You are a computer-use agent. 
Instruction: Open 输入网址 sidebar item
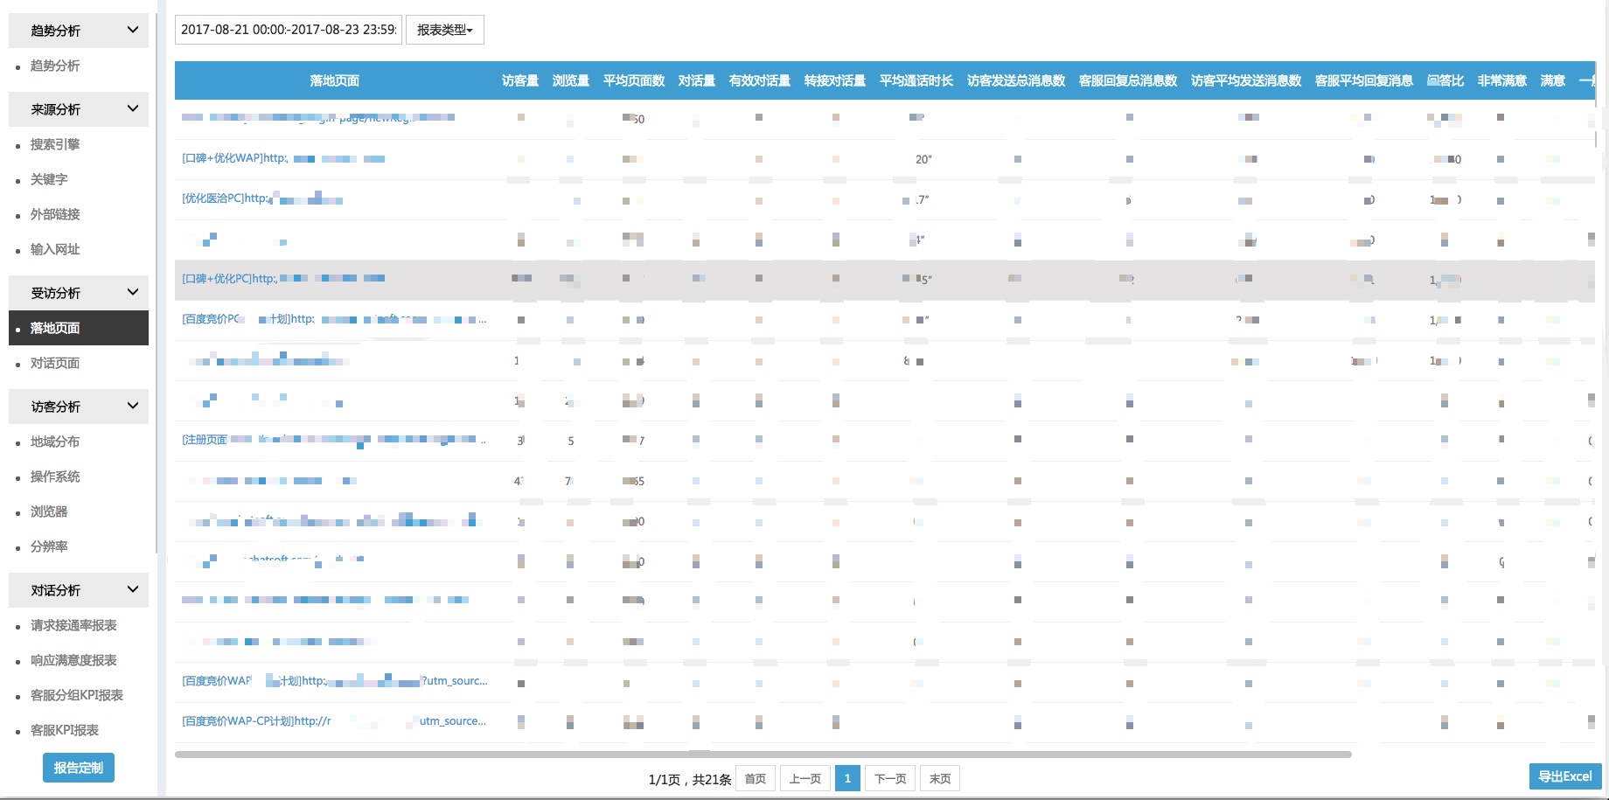point(55,249)
